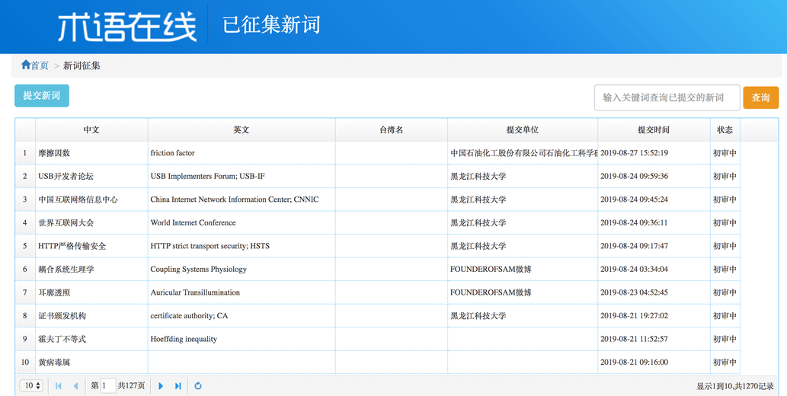Click the page number input box
Image resolution: width=787 pixels, height=396 pixels.
point(108,385)
